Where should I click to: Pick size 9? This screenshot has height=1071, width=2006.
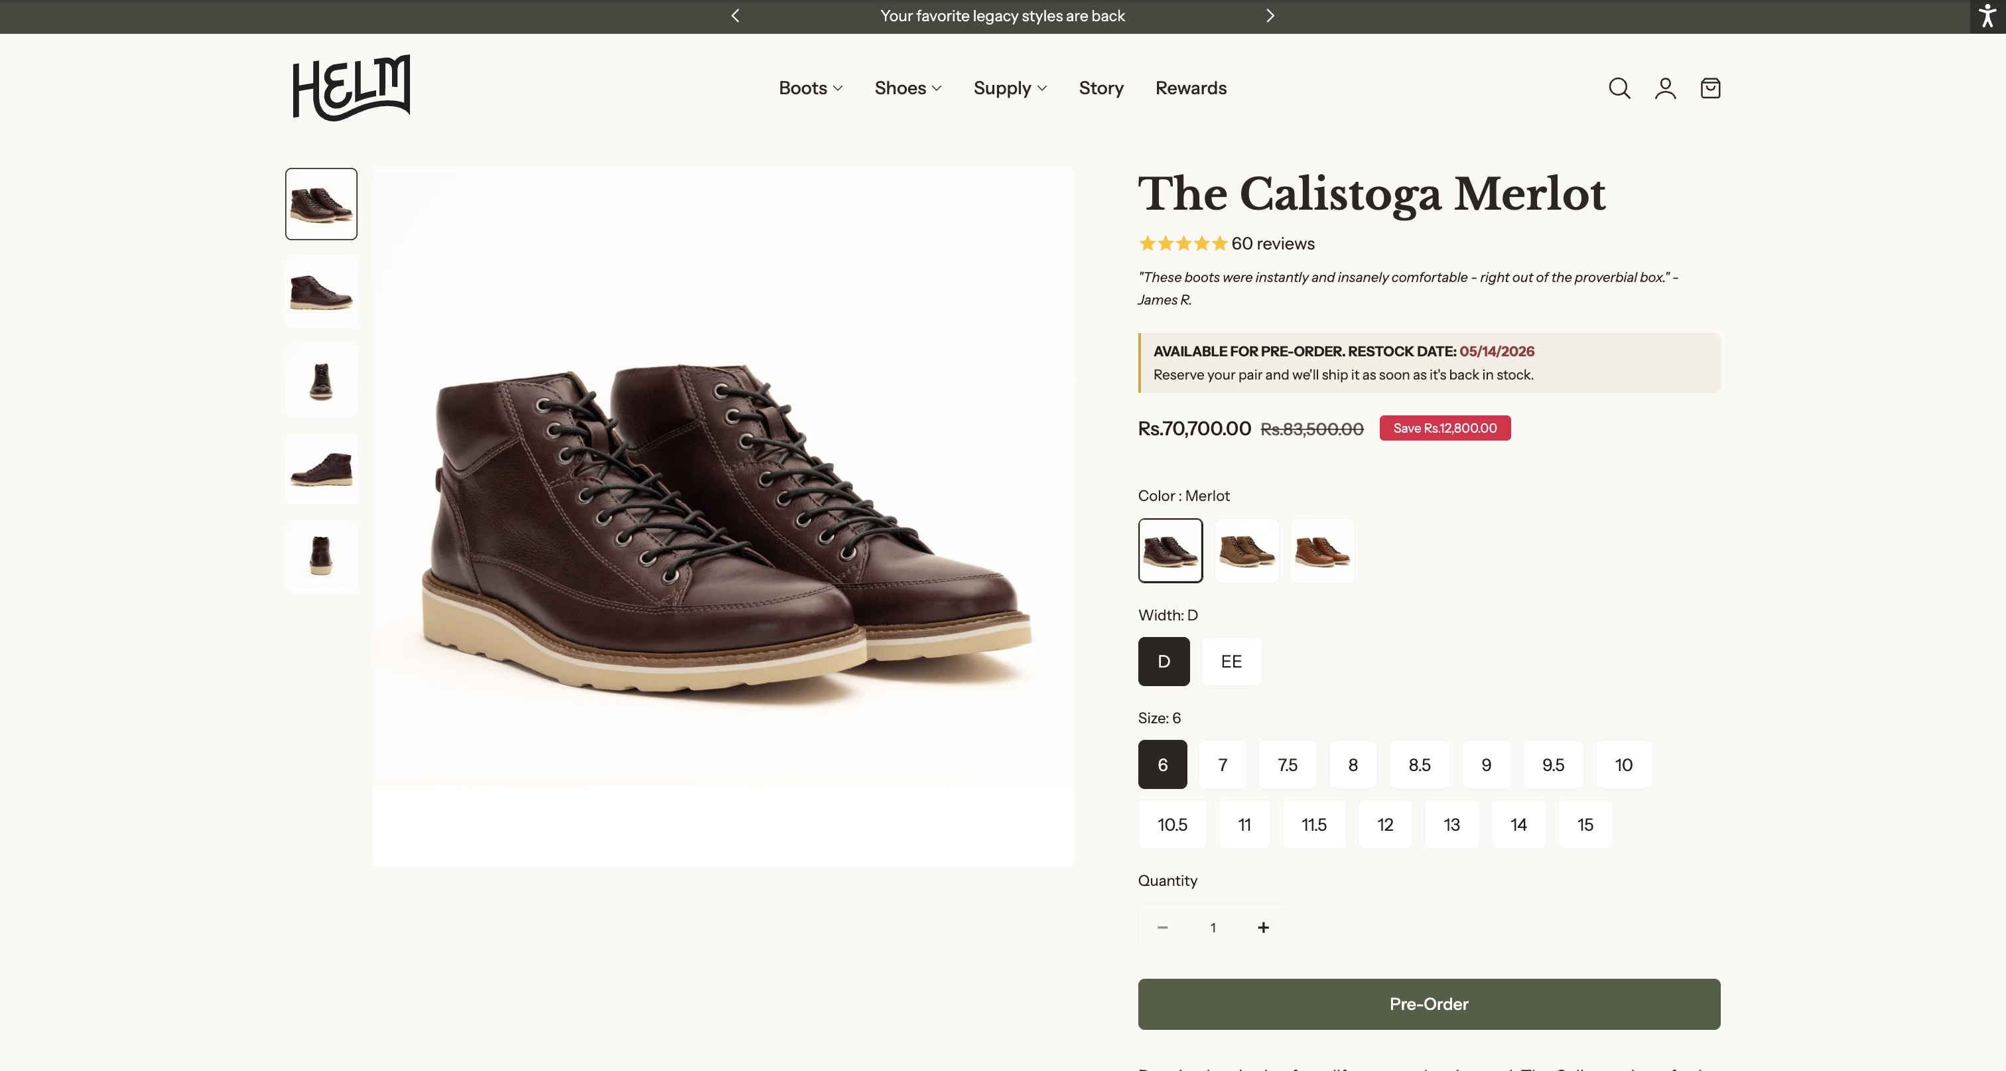[1486, 764]
